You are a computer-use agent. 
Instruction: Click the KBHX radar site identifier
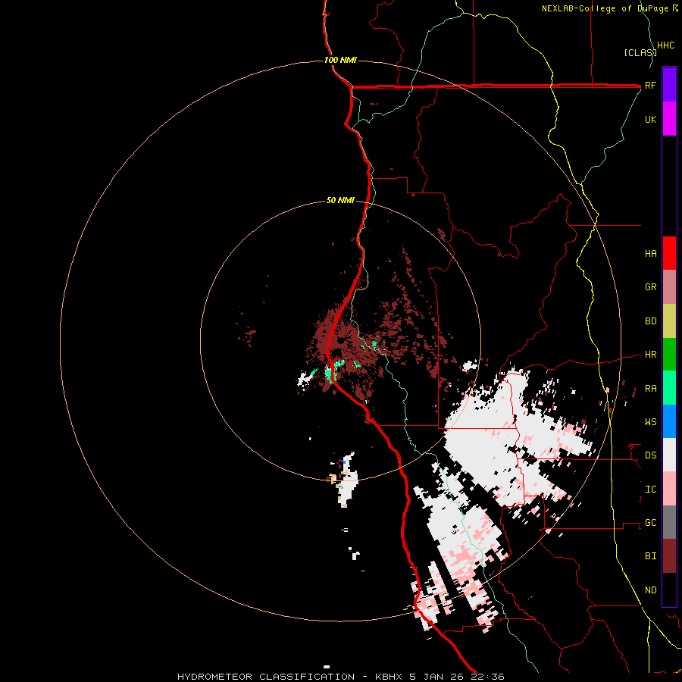click(389, 677)
